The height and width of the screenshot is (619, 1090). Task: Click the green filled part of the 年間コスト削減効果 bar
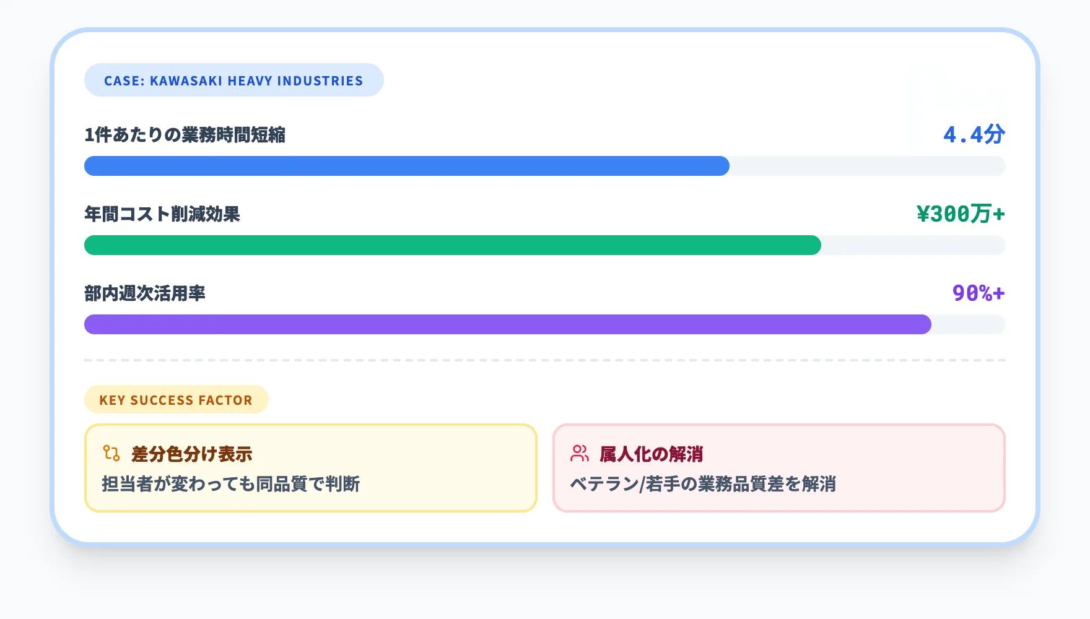tap(452, 245)
